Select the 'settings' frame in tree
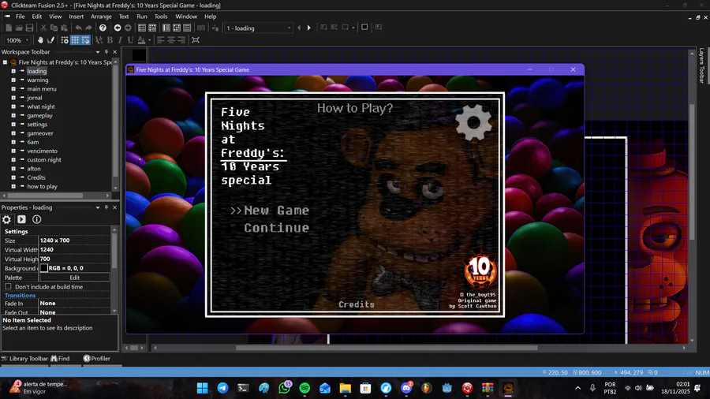This screenshot has height=399, width=710. (x=37, y=125)
